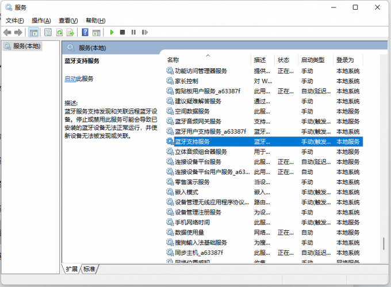Select the 连接设备平台服务 row

pyautogui.click(x=264, y=162)
